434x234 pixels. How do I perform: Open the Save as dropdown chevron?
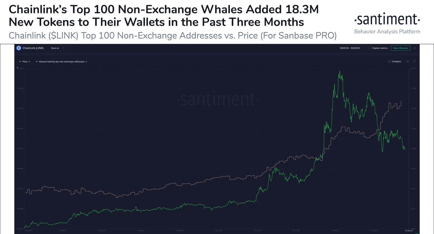64,48
